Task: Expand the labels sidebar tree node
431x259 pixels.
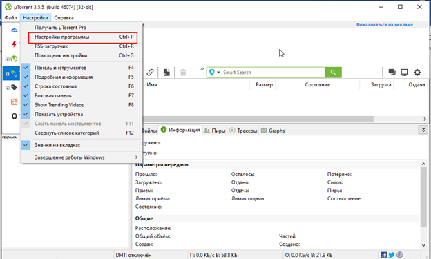Action: [8, 88]
